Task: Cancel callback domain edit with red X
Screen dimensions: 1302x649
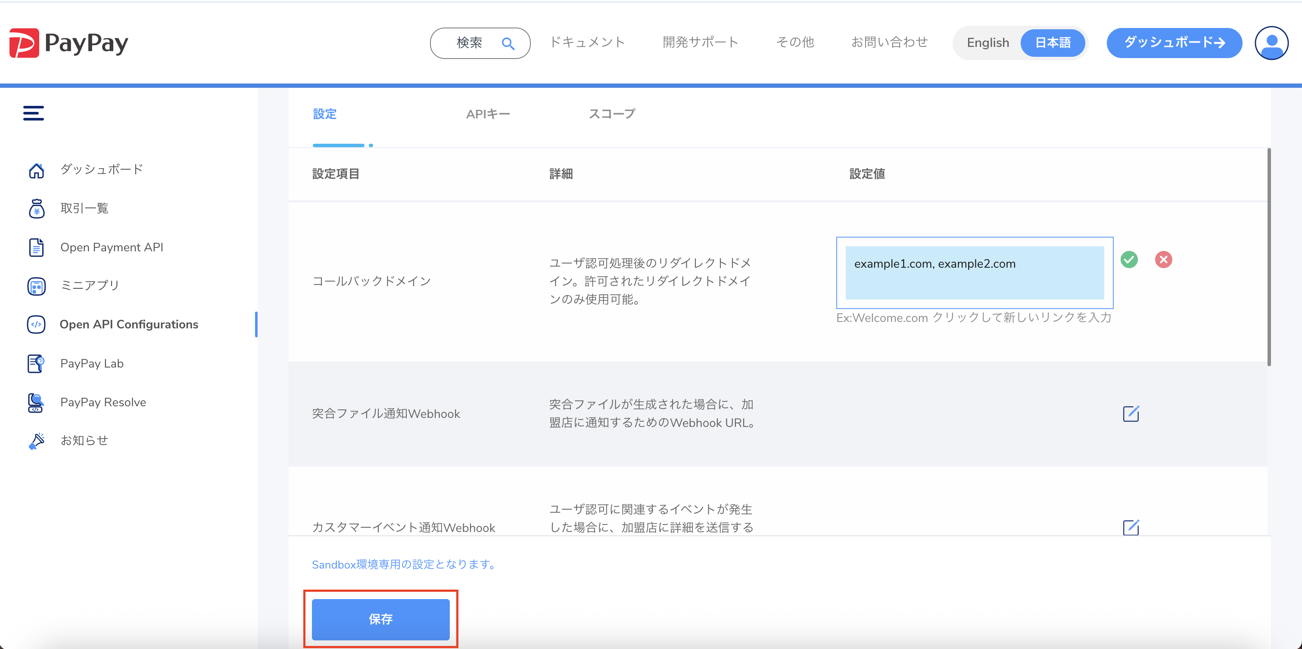Action: pyautogui.click(x=1164, y=260)
